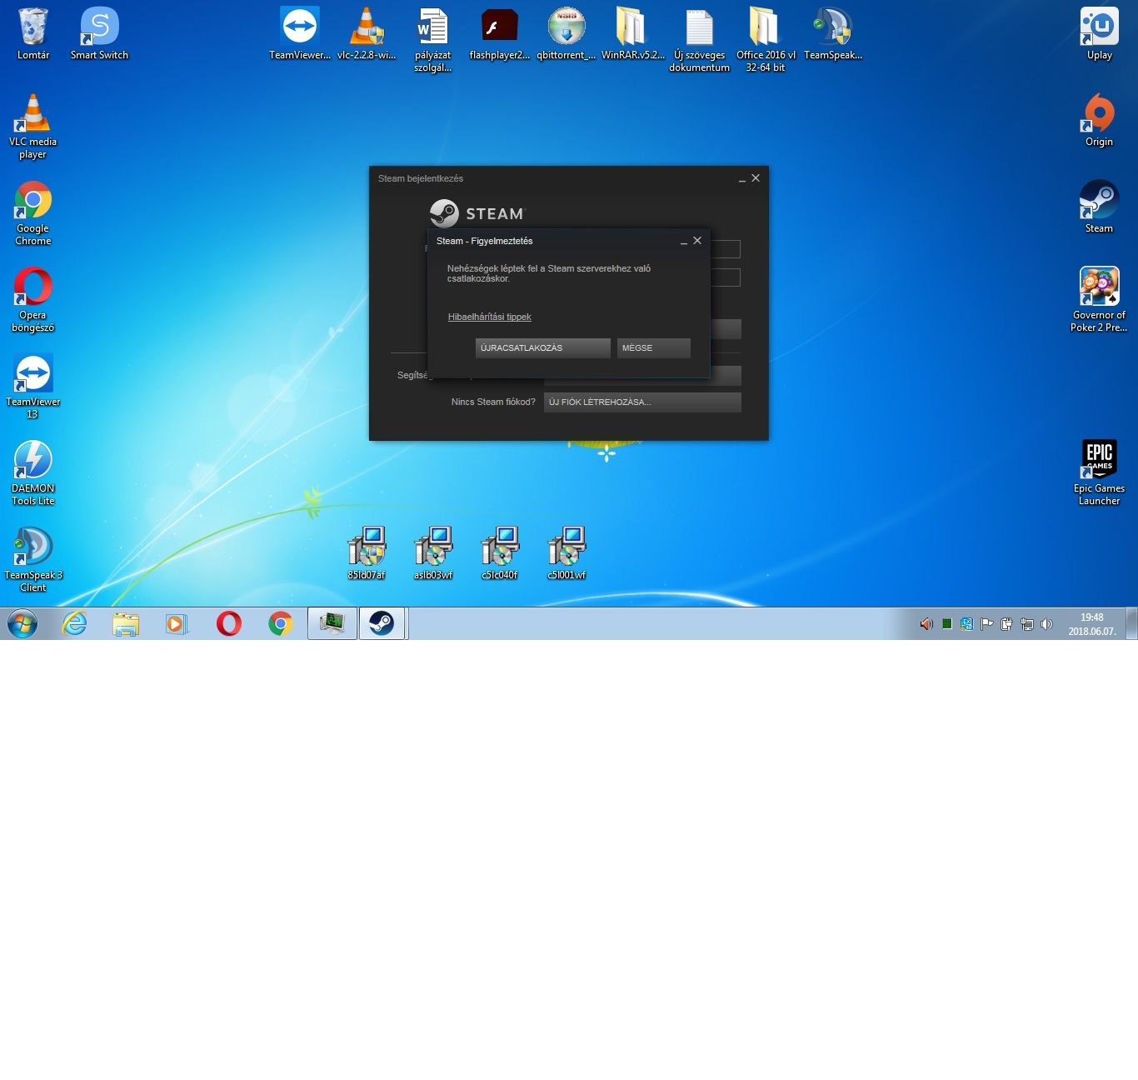Open the Hibaelhárítási tippek link
The image size is (1138, 1080).
pyautogui.click(x=489, y=317)
